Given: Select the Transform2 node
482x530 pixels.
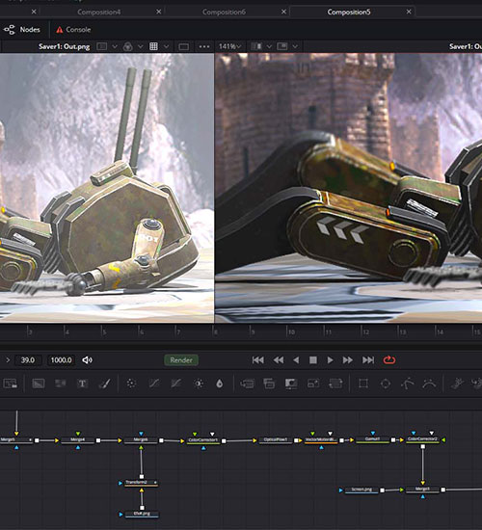Looking at the screenshot, I should point(142,483).
